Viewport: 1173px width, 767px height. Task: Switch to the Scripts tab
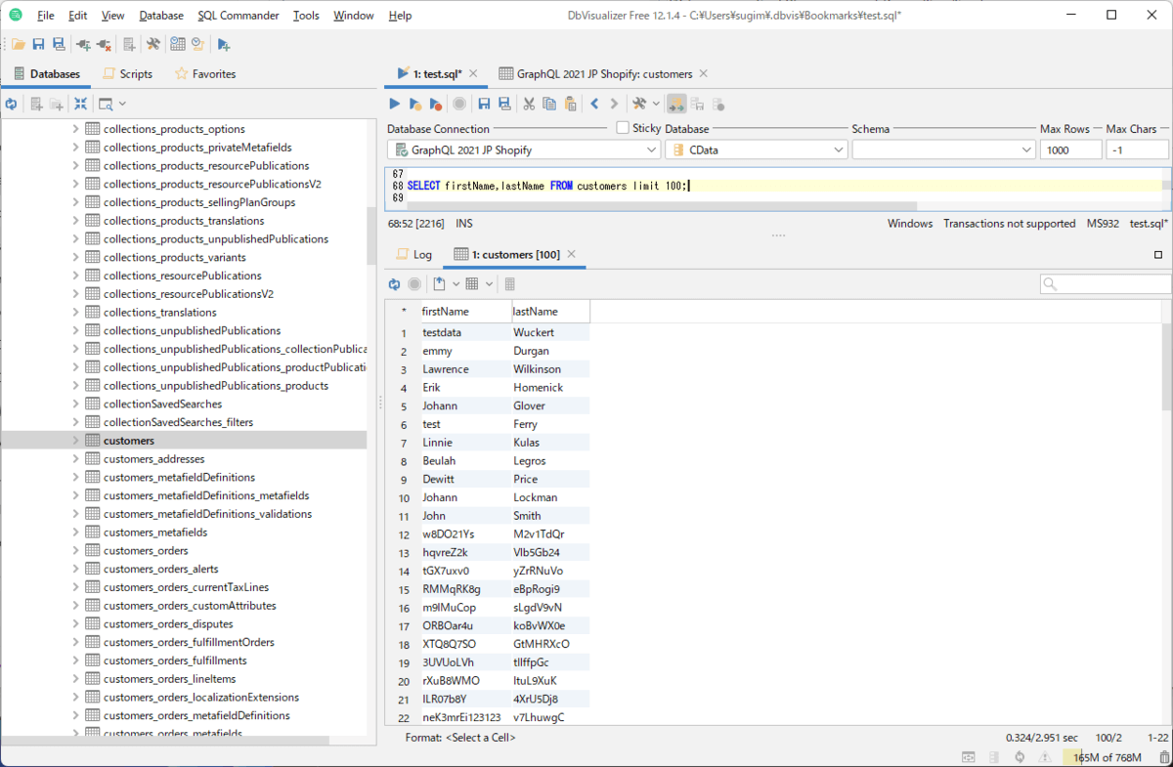click(126, 74)
